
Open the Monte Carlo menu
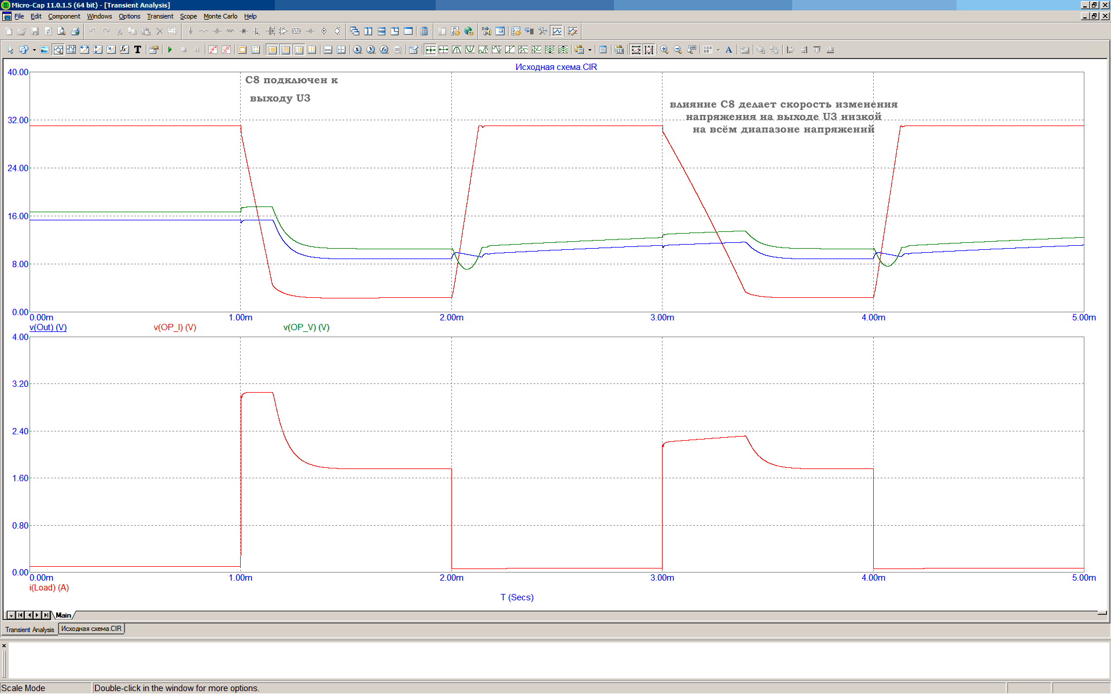pos(220,16)
